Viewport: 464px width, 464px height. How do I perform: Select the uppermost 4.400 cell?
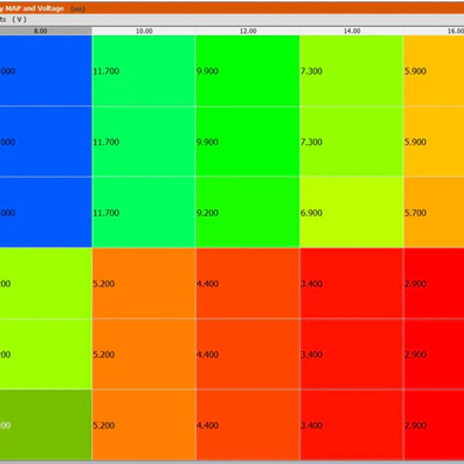click(x=248, y=283)
